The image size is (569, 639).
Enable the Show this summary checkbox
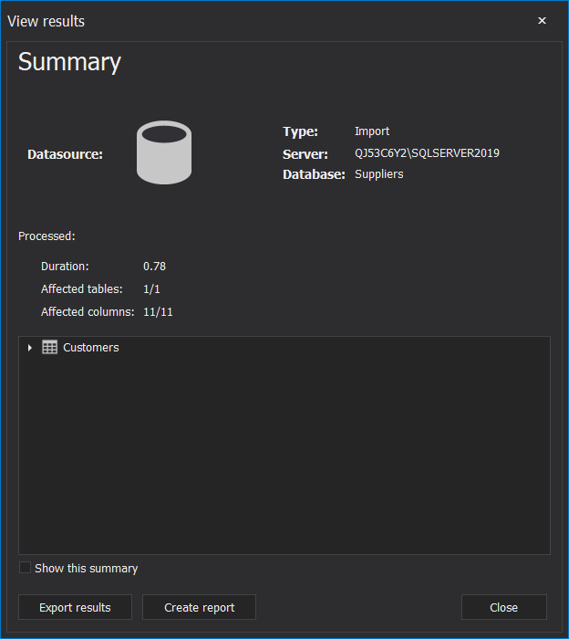[x=25, y=567]
